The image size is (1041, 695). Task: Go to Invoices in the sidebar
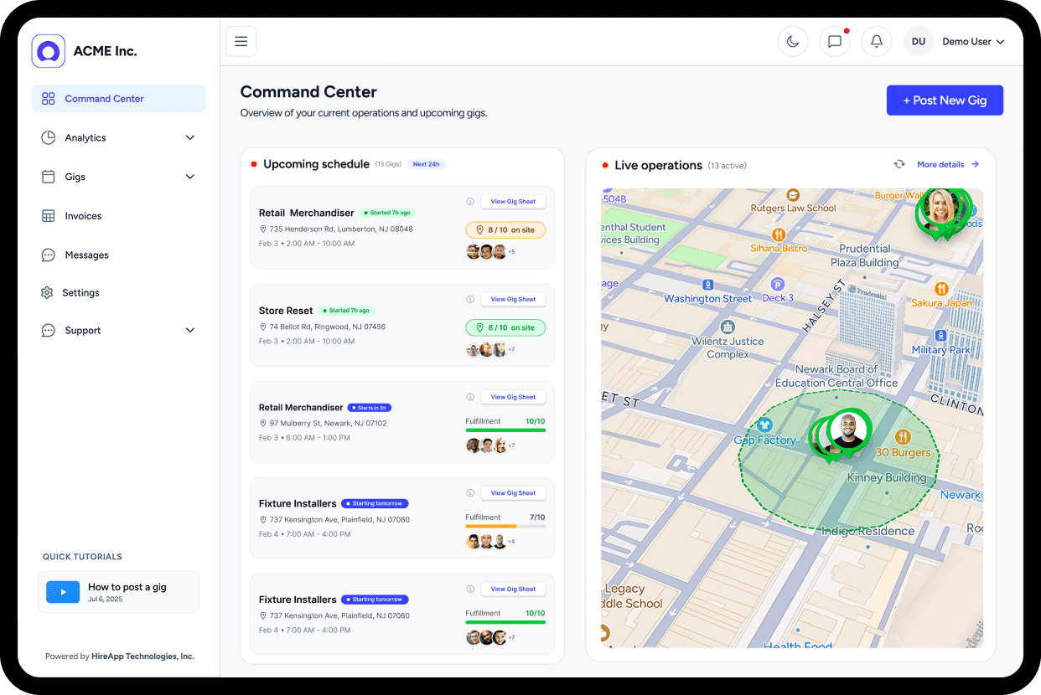point(83,216)
